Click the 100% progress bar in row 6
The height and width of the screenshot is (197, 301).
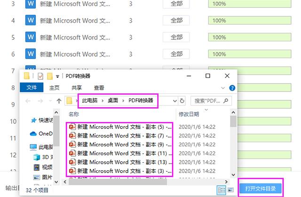[250, 54]
